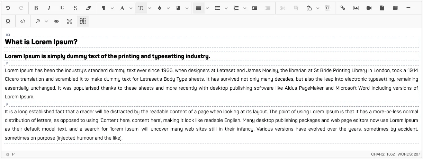Click the copy icon
The height and width of the screenshot is (159, 423).
296,8
